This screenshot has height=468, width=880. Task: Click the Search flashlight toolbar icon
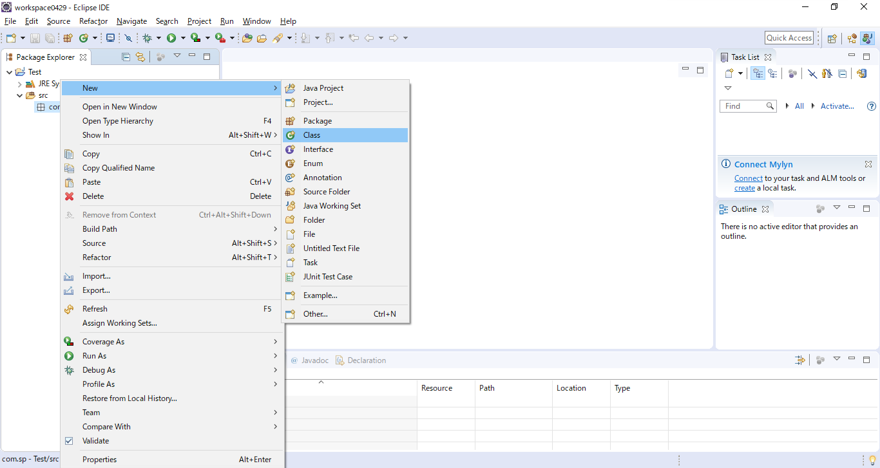coord(278,38)
